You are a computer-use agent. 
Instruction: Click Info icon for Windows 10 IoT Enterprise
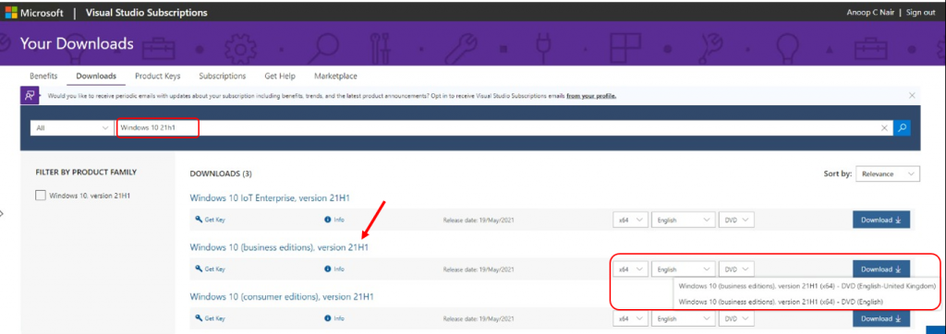tap(328, 220)
